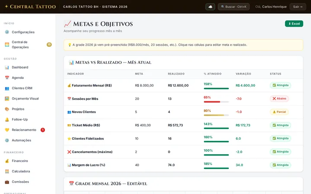Click the Agenda calendar icon

tap(7, 78)
